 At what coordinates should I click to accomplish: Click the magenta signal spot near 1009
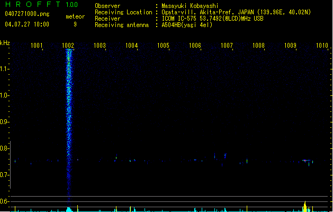pos(305,161)
